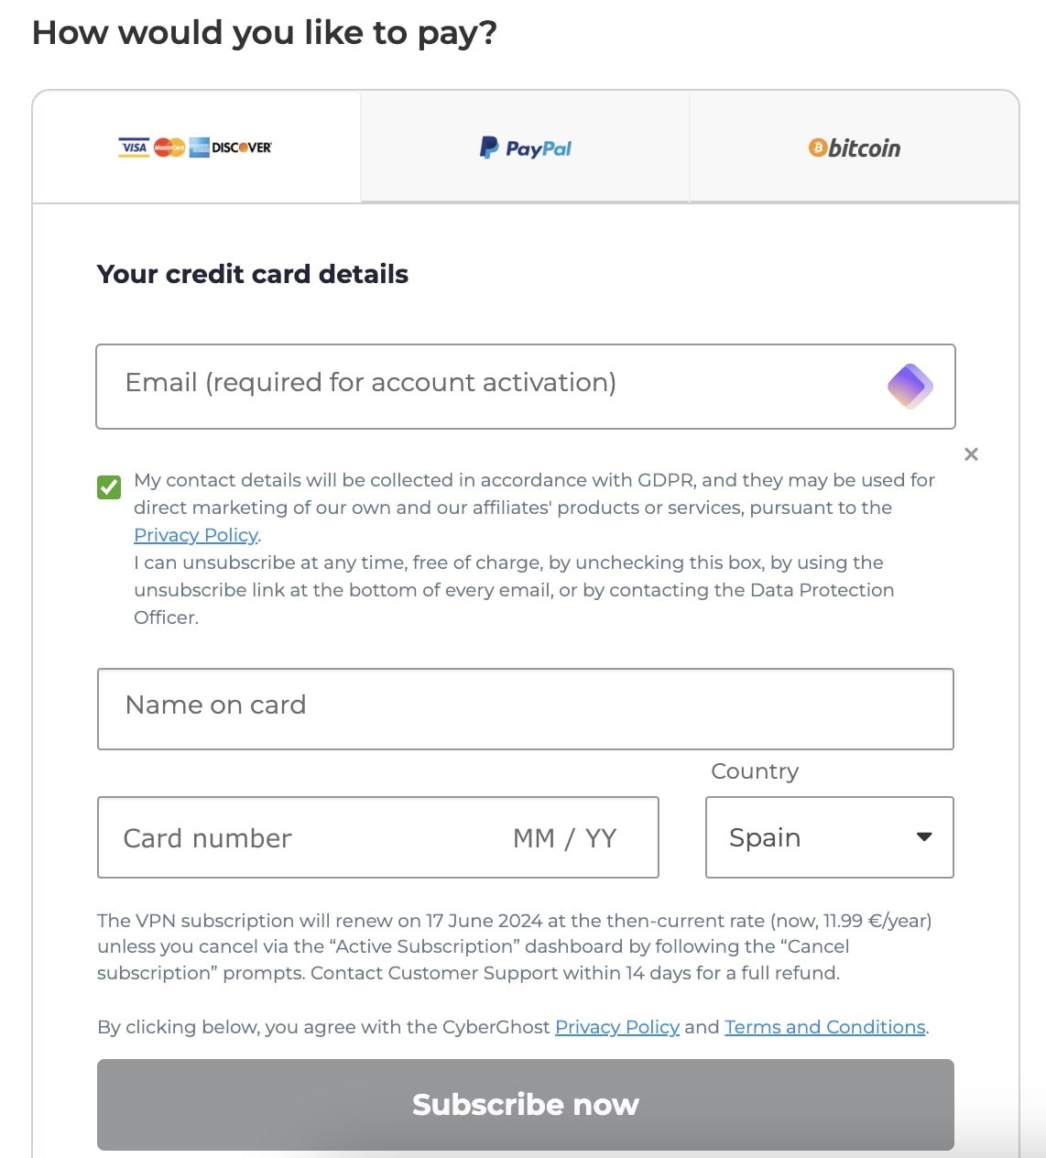The width and height of the screenshot is (1046, 1158).
Task: Select the credit card payment tab
Action: (196, 147)
